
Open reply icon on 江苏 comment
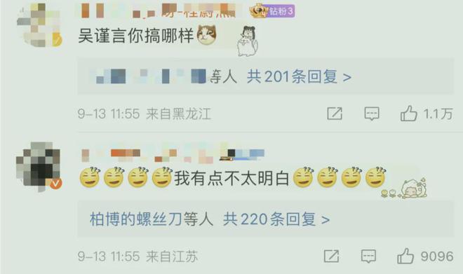[368, 256]
